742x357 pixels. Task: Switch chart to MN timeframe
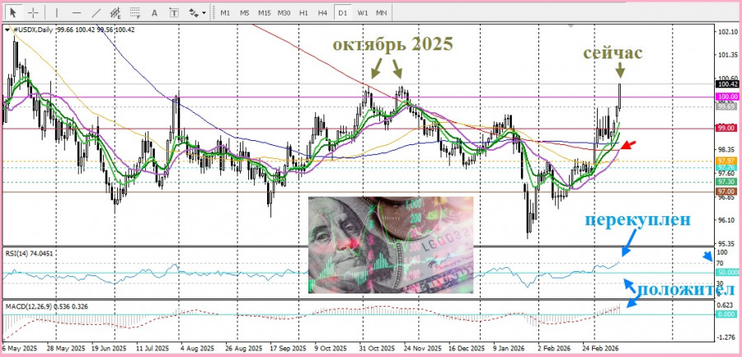pyautogui.click(x=382, y=13)
